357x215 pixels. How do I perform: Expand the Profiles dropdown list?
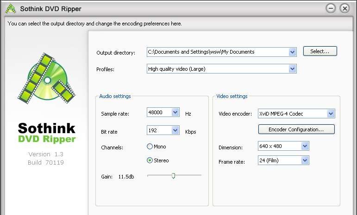click(292, 69)
